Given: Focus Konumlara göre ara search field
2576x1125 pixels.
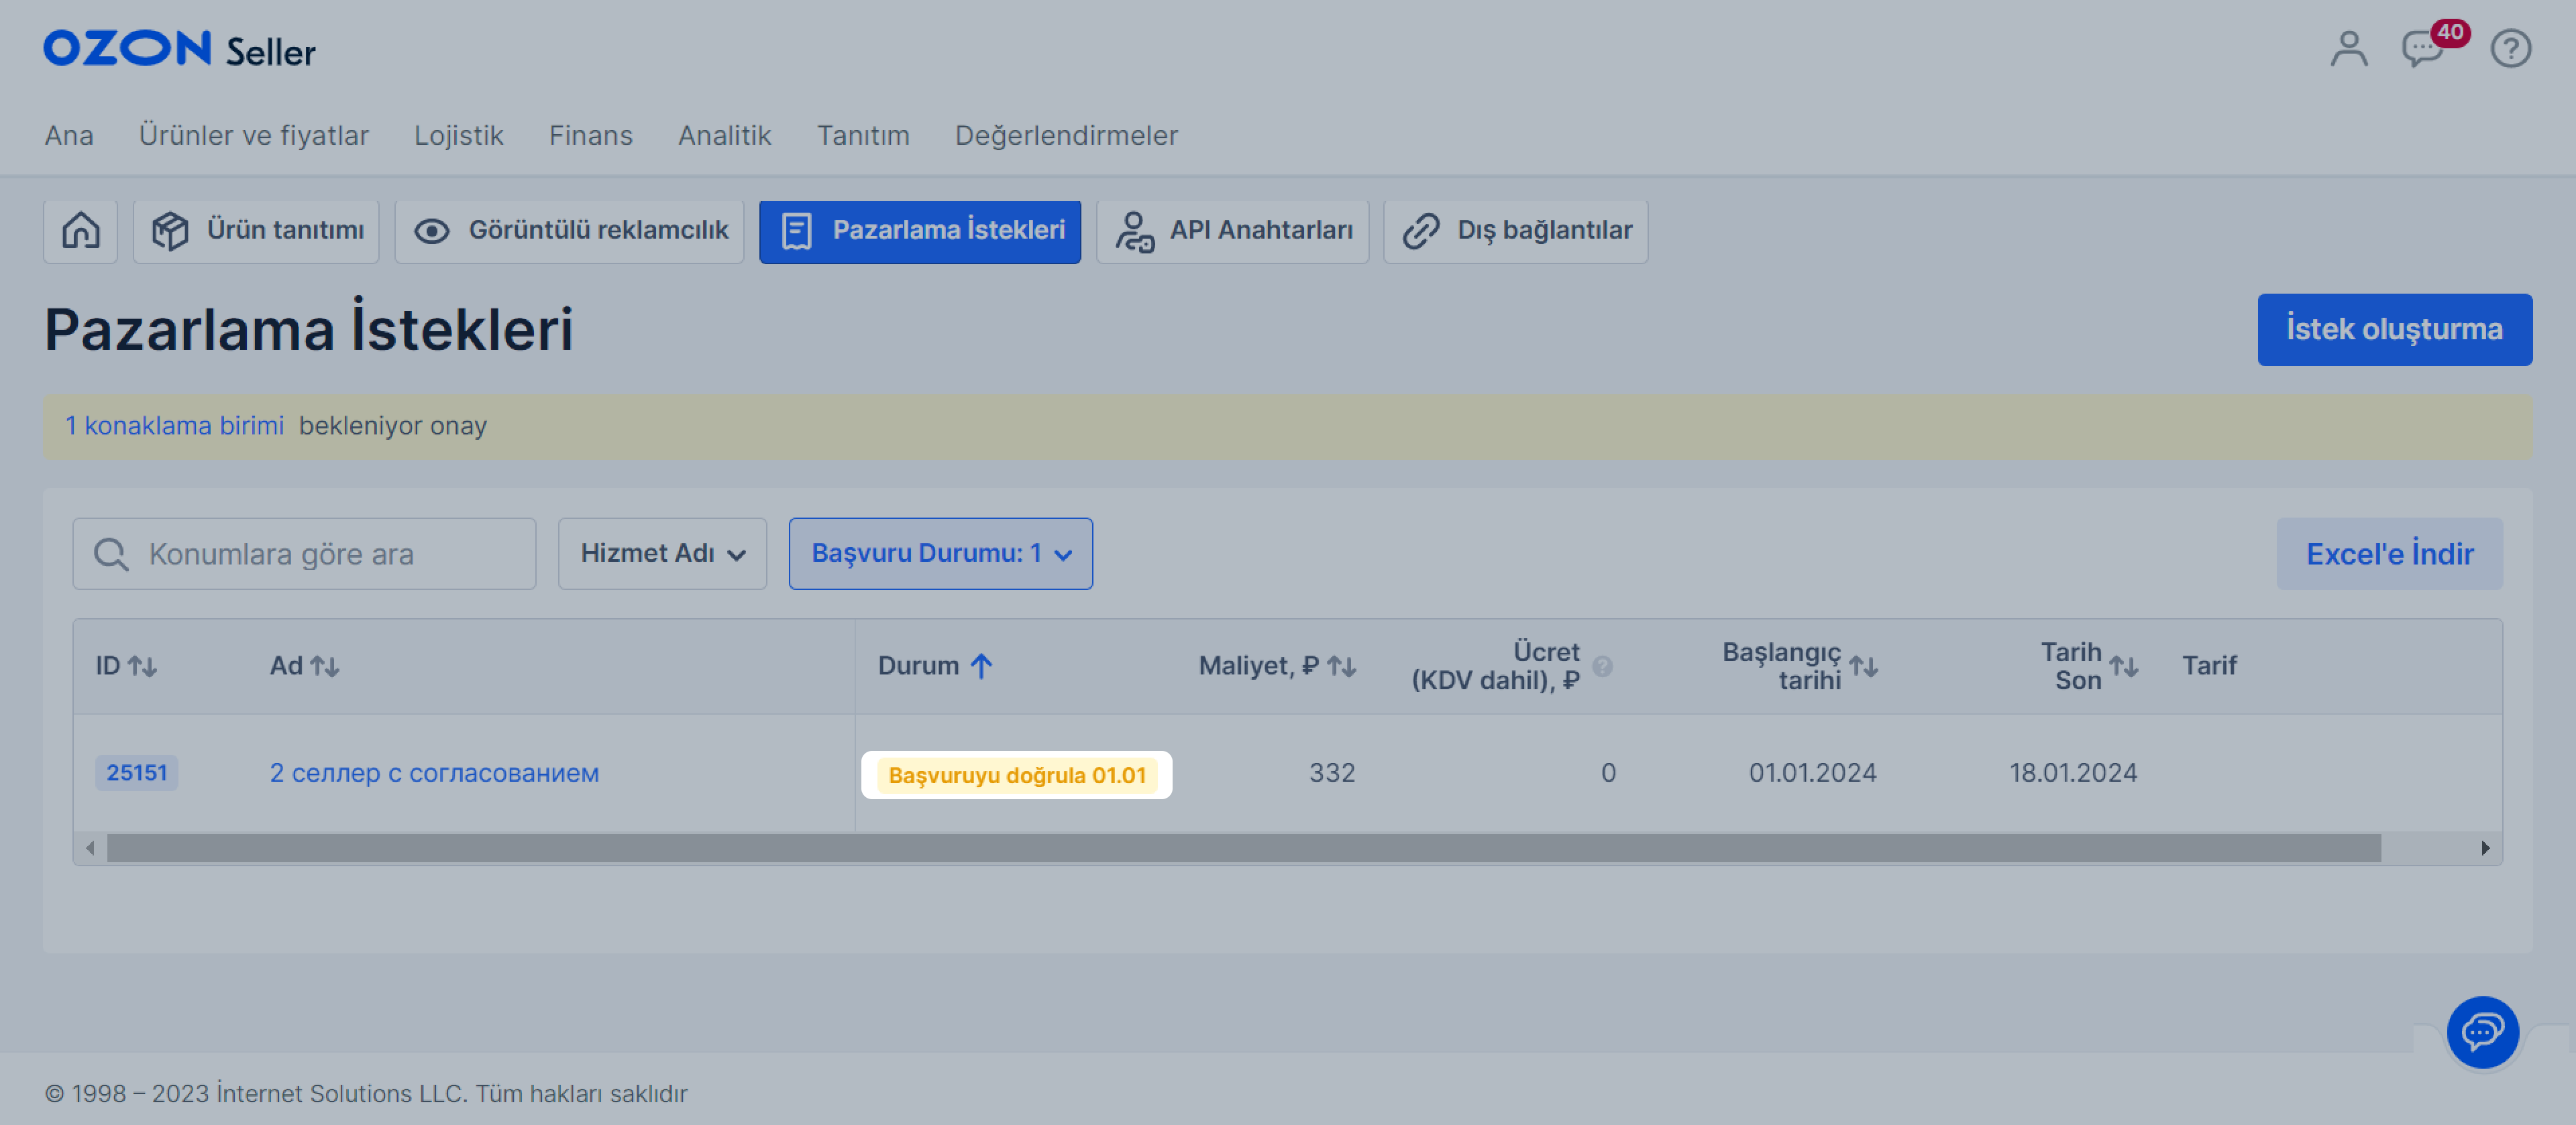Looking at the screenshot, I should [304, 554].
